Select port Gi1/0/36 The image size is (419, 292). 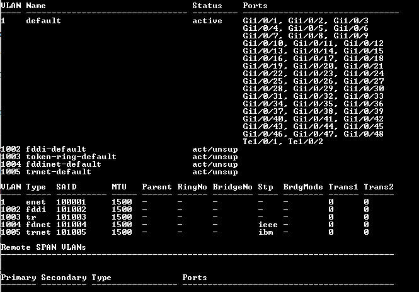point(364,104)
